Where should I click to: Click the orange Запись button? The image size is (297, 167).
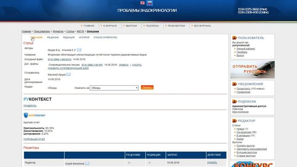(x=147, y=88)
